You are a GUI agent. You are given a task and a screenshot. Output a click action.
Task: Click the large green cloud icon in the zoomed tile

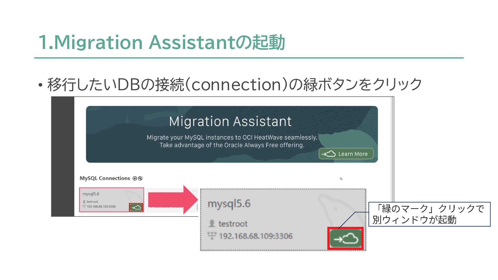(x=346, y=239)
